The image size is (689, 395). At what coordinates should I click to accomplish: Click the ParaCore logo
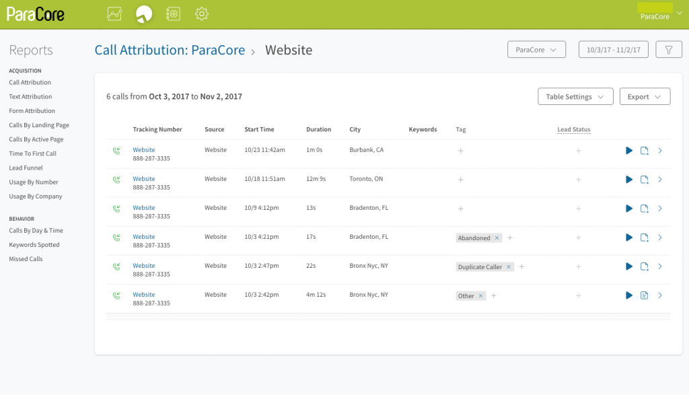pyautogui.click(x=36, y=15)
